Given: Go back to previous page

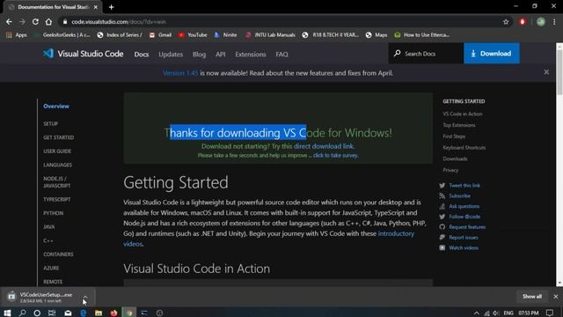Looking at the screenshot, I should coord(9,22).
